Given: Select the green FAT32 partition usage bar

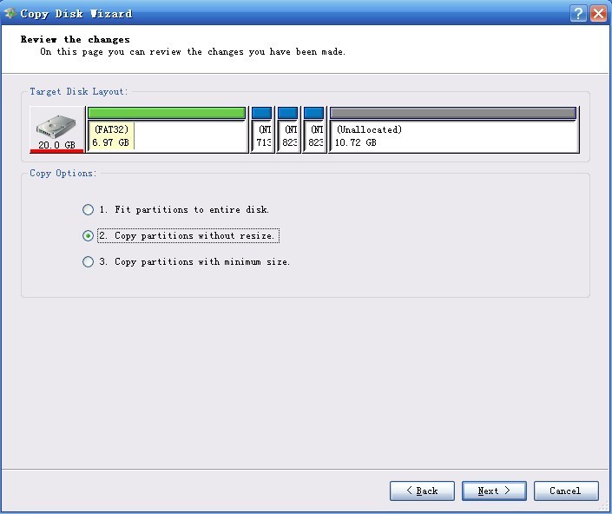Looking at the screenshot, I should (167, 113).
